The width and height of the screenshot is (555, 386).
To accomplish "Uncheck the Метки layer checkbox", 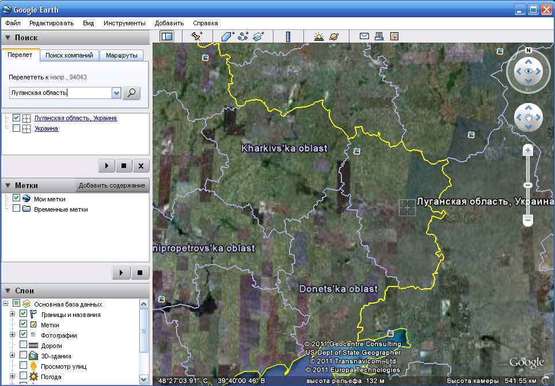I will [x=24, y=324].
